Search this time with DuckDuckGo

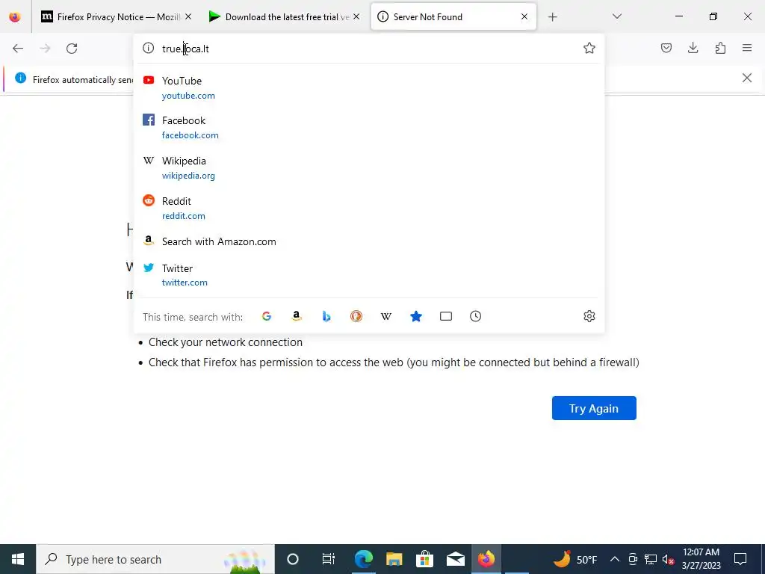tap(356, 316)
